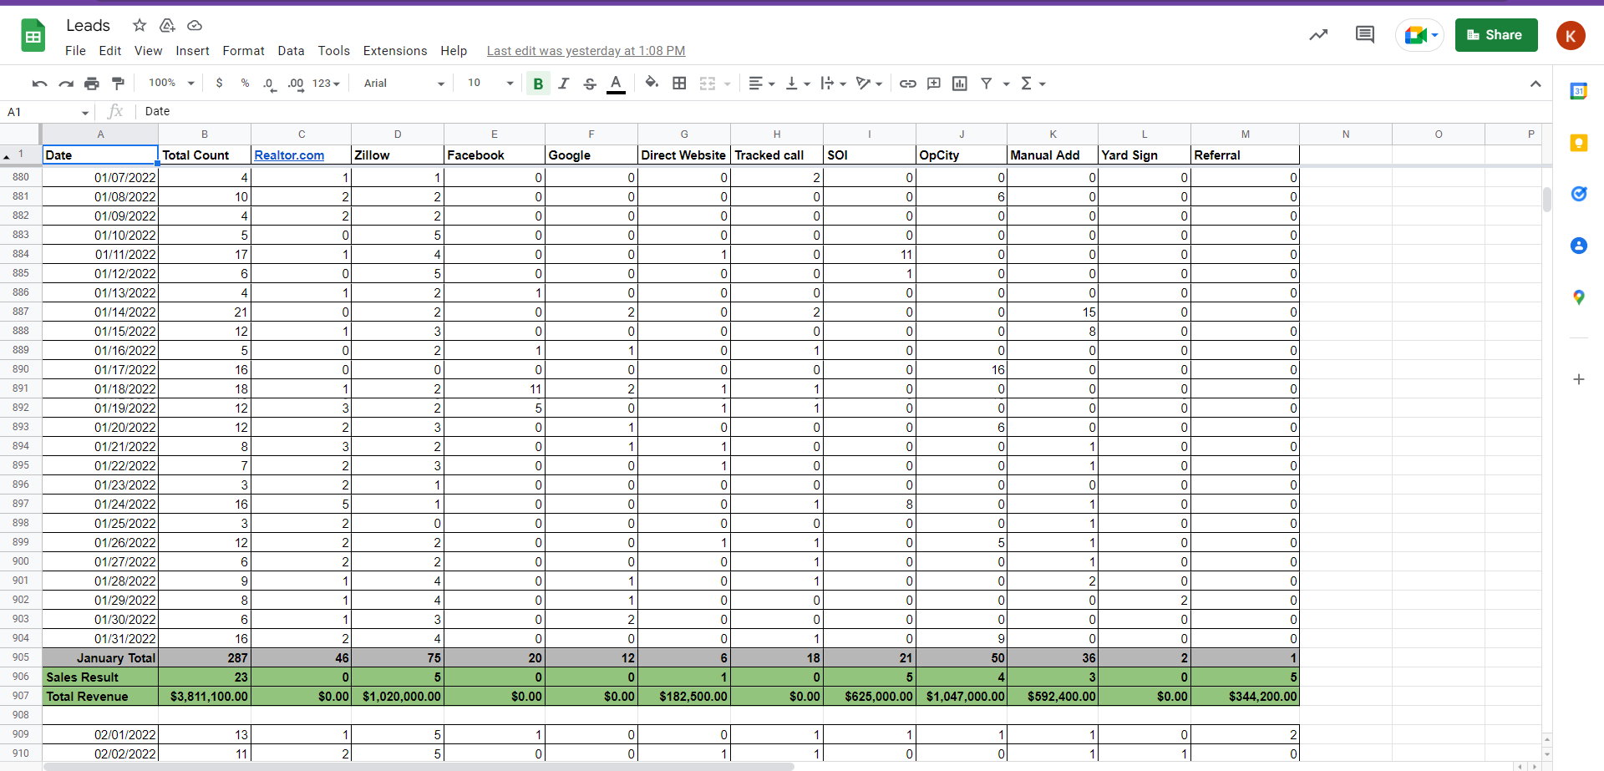Star the Leads document
1604x771 pixels.
140,25
